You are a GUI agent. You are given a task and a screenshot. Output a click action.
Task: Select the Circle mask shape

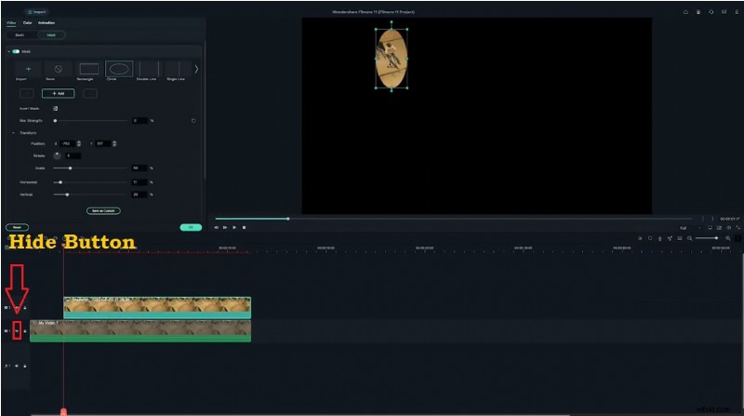point(119,70)
